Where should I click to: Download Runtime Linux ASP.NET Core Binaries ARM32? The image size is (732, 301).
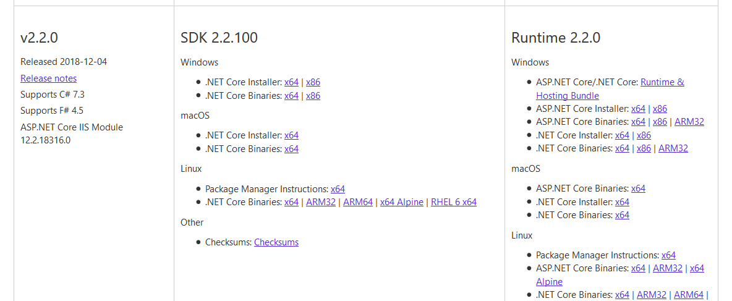click(x=668, y=268)
